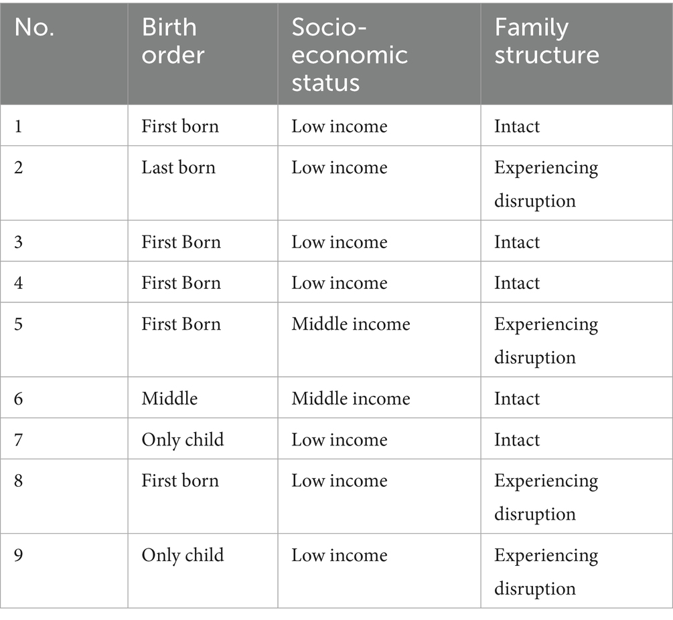Click row number 9 cell
Viewport: 673px width, 620px height.
(x=18, y=555)
